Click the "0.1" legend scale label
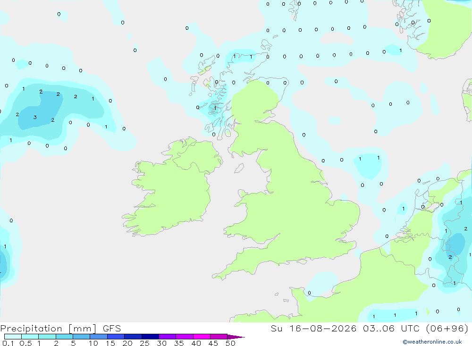Image resolution: width=472 pixels, height=346 pixels. pyautogui.click(x=8, y=343)
